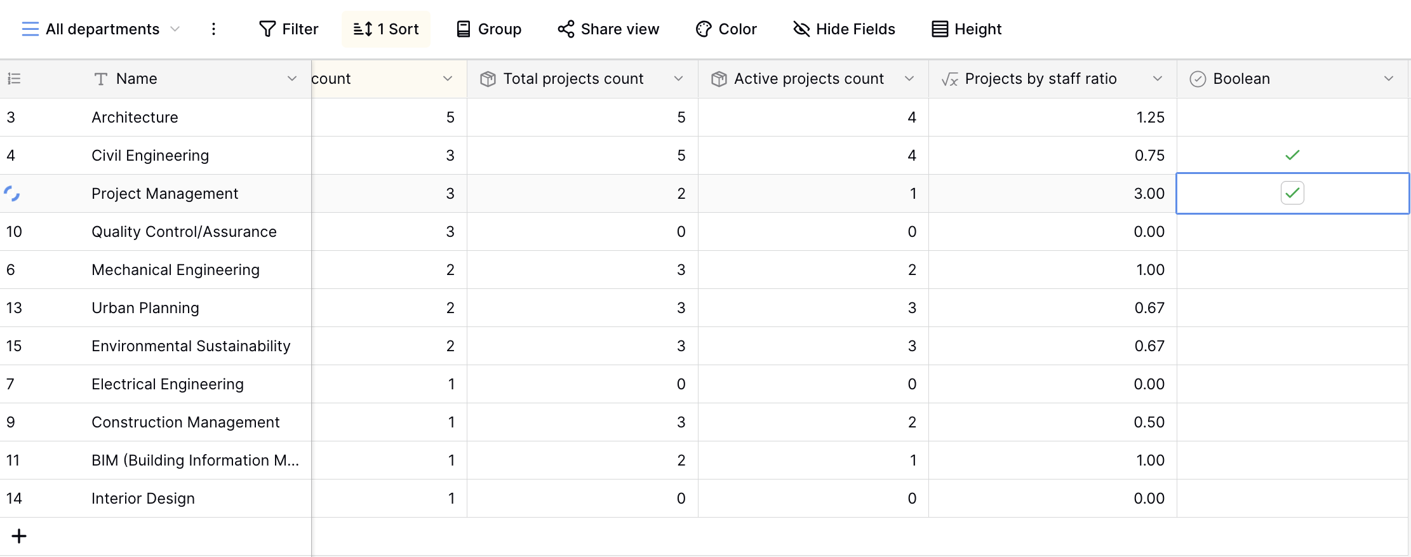This screenshot has width=1411, height=557.
Task: Open the Name column dropdown arrow
Action: (x=292, y=79)
